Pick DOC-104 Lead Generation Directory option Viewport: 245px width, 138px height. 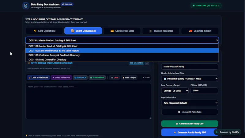pyautogui.click(x=122, y=59)
